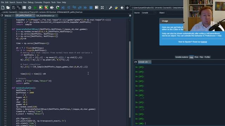Viewport: 225px width, 126px height.
Task: Click the Object input field in Help pane
Action: tap(174, 13)
